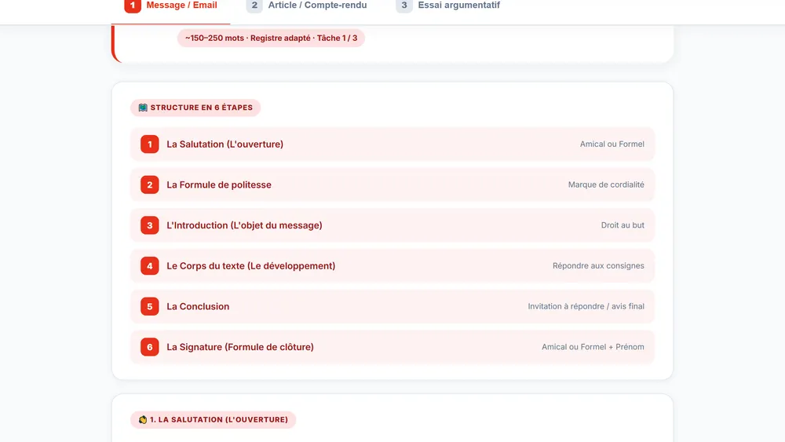This screenshot has height=442, width=785.
Task: Click the map icon beside Structure en 6 étapes
Action: coord(143,108)
